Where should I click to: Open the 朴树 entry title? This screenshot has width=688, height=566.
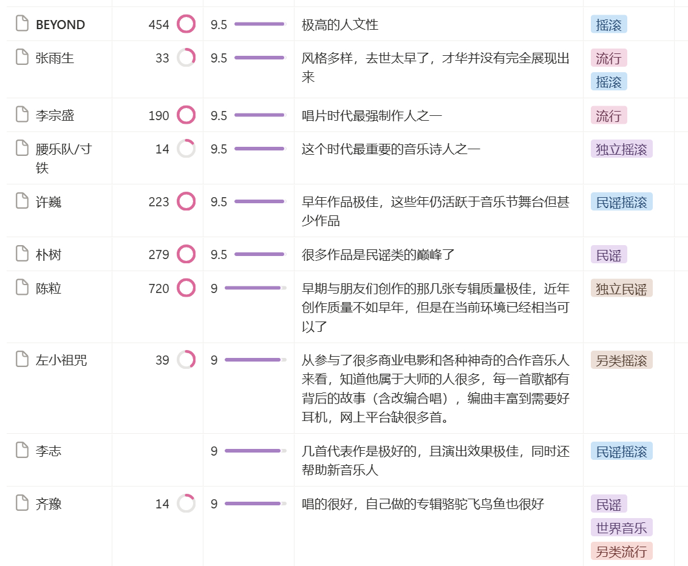tap(48, 254)
